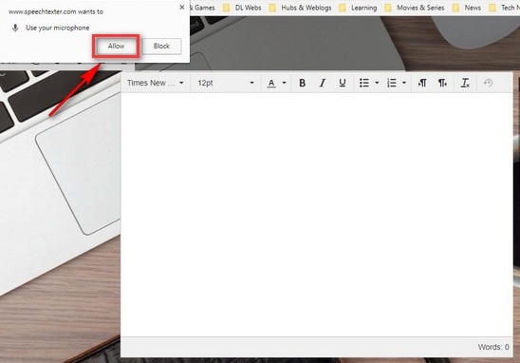The width and height of the screenshot is (520, 363).
Task: Click the restore history clock icon
Action: [x=488, y=83]
